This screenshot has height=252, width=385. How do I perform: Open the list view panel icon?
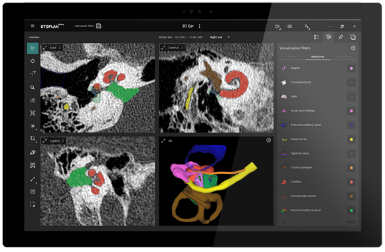(316, 37)
